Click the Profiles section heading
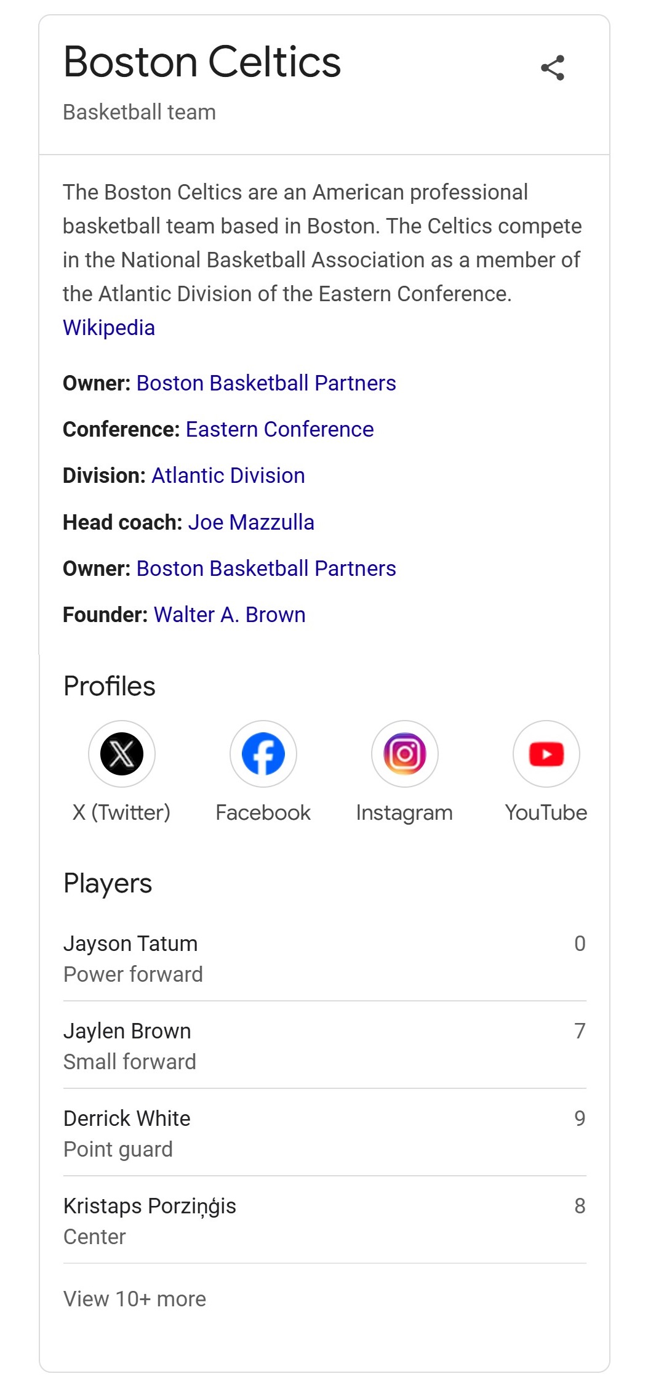656x1379 pixels. 110,686
